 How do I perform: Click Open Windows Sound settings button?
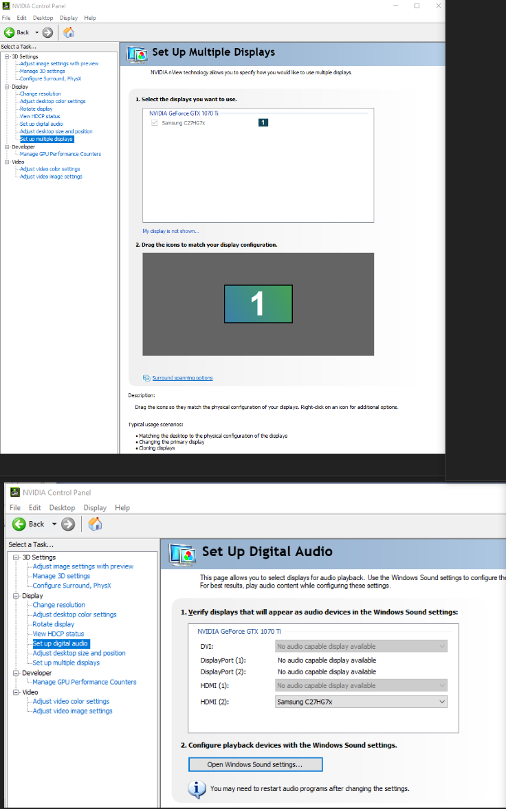tap(255, 764)
